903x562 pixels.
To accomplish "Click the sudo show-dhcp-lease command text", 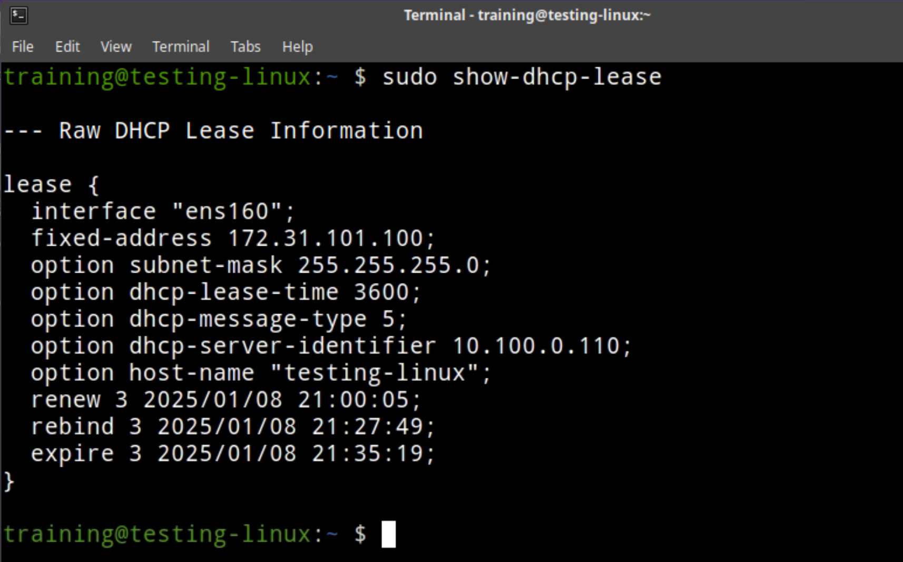I will pos(521,77).
